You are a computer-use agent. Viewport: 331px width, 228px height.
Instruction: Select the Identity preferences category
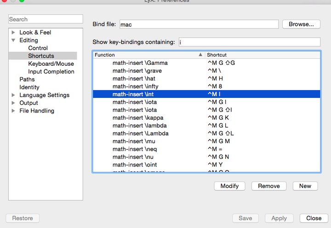click(29, 87)
